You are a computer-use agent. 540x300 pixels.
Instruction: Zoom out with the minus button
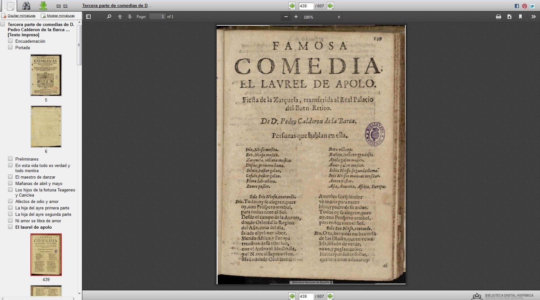(286, 17)
